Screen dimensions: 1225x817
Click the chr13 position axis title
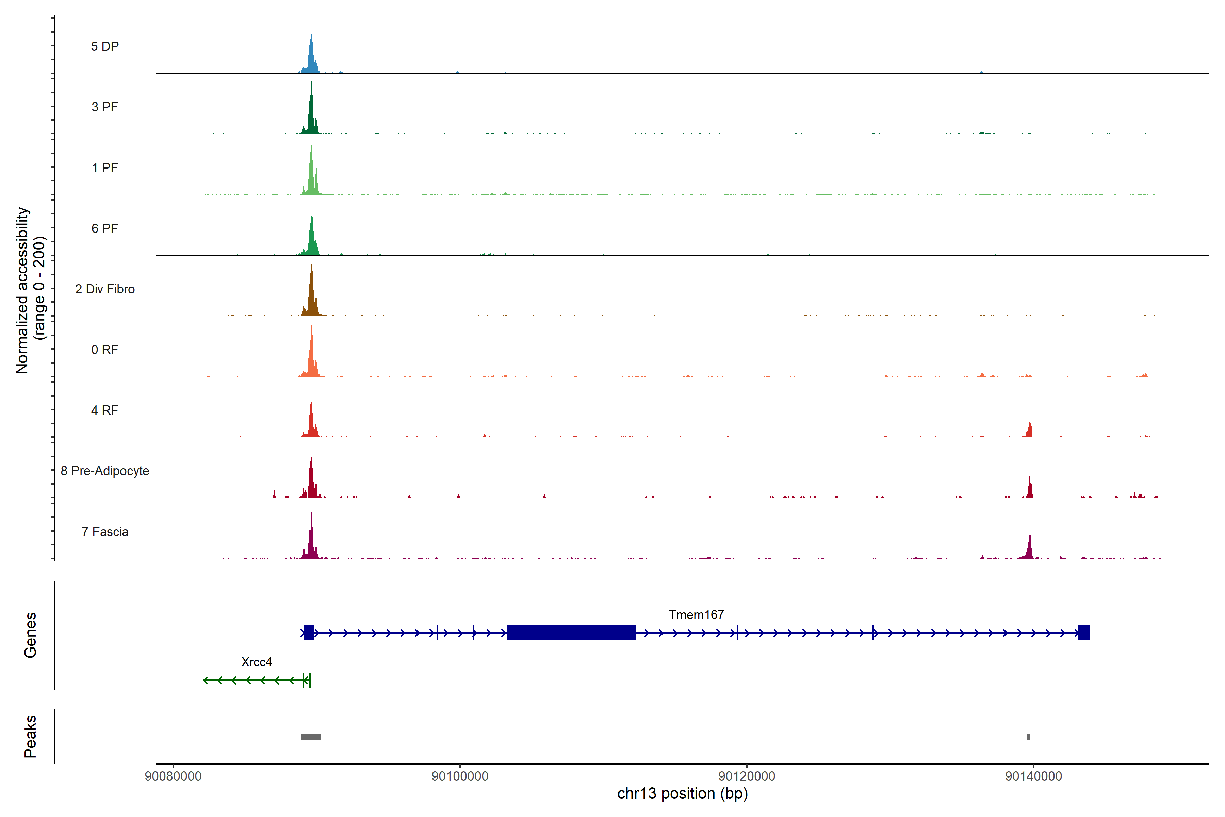[x=682, y=794]
